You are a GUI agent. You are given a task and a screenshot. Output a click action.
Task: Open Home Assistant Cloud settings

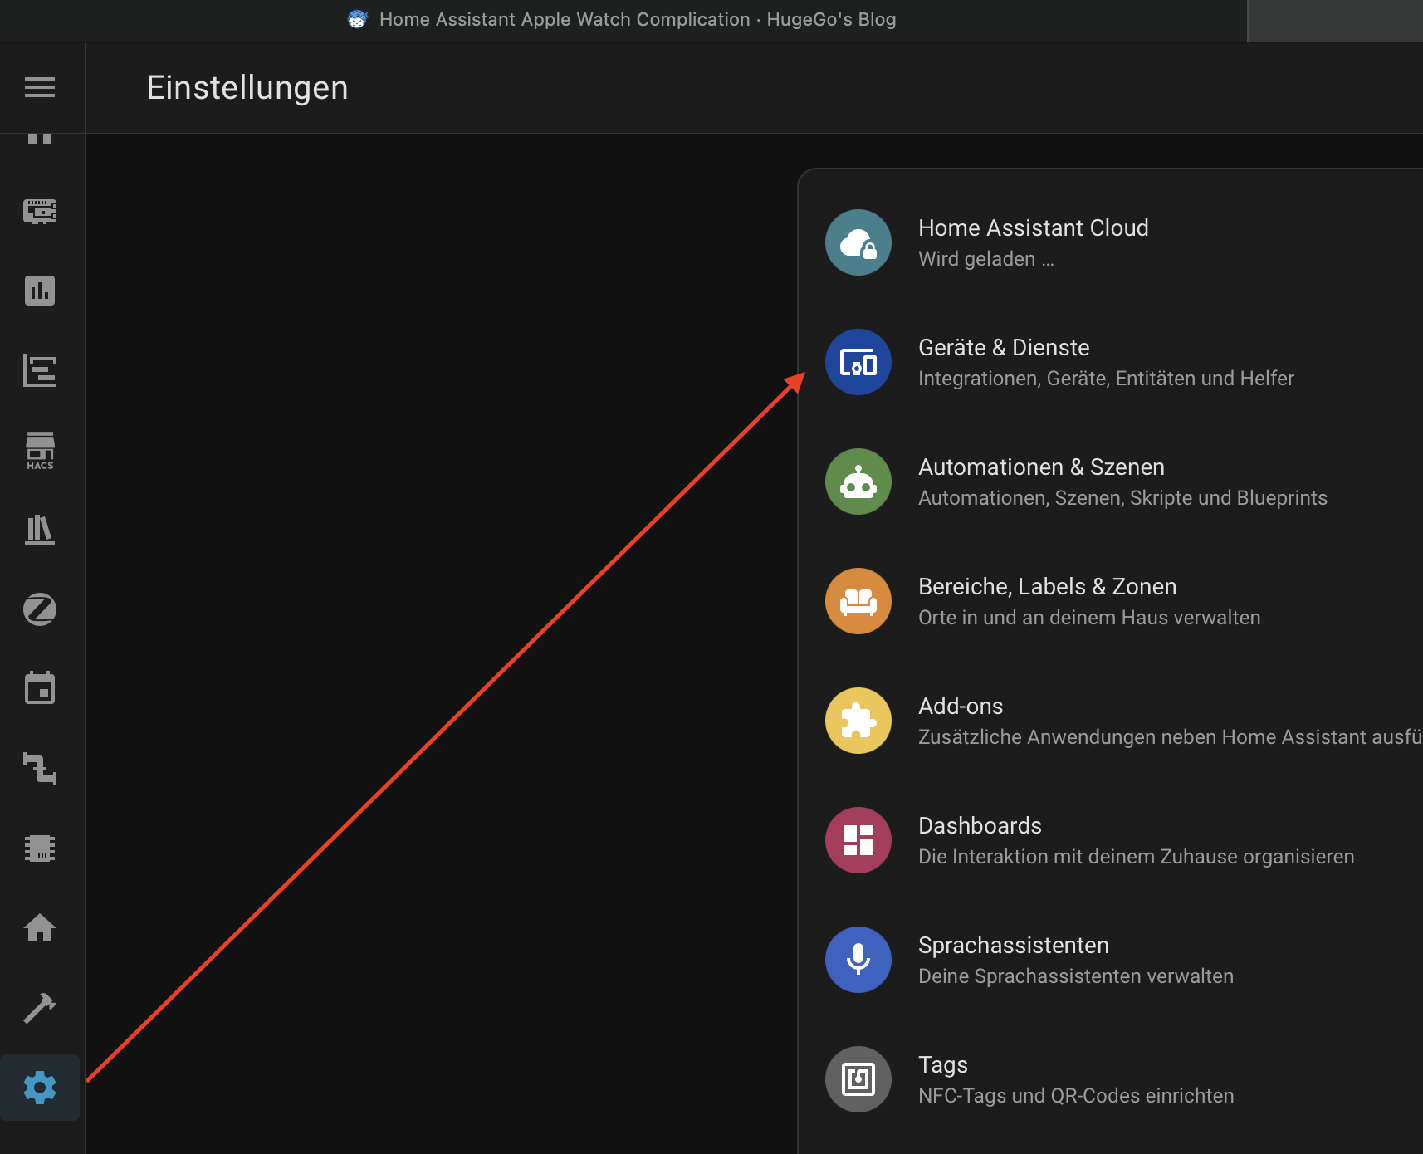point(1033,242)
